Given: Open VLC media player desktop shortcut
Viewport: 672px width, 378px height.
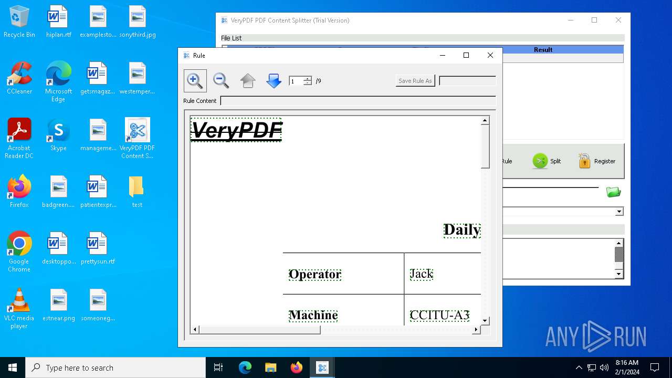Looking at the screenshot, I should click(19, 309).
